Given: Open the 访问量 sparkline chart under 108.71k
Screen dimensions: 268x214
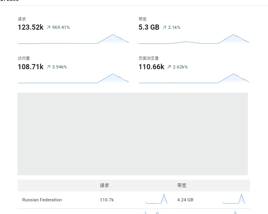Looking at the screenshot, I should click(73, 78).
